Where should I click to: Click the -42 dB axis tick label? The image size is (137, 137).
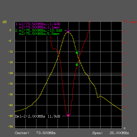[10, 105]
